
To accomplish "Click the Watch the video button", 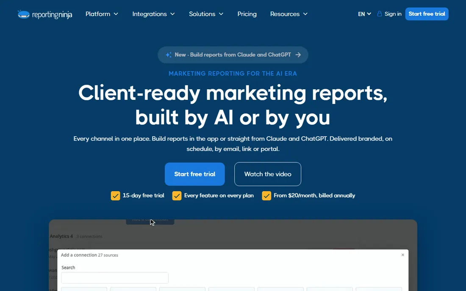I will [267, 174].
